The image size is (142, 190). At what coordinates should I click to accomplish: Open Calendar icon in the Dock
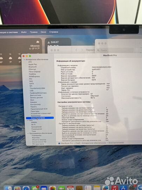tap(70, 188)
